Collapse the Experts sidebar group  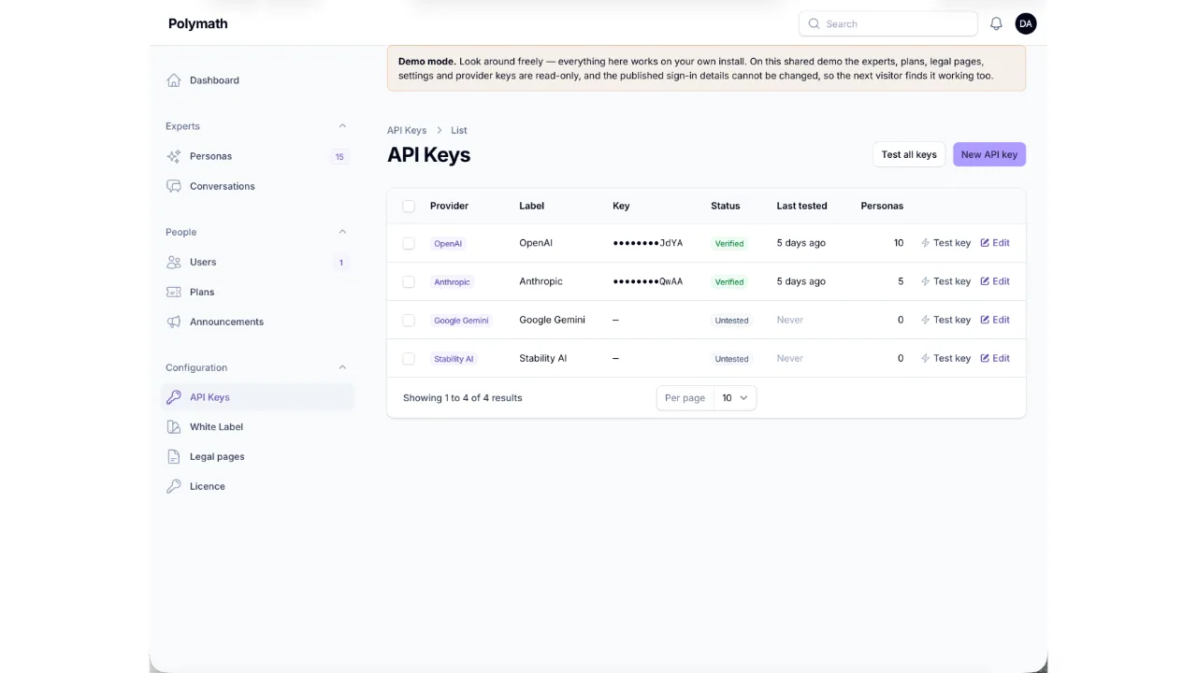[x=342, y=126]
